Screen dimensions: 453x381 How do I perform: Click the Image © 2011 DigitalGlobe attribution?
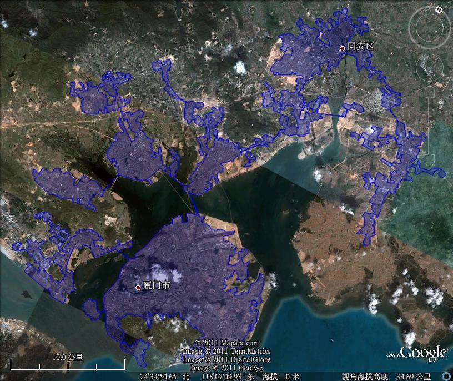click(226, 360)
